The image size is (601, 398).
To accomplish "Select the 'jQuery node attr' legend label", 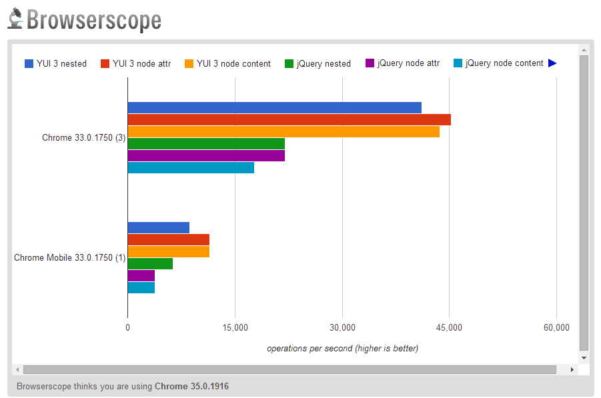I will (x=409, y=63).
